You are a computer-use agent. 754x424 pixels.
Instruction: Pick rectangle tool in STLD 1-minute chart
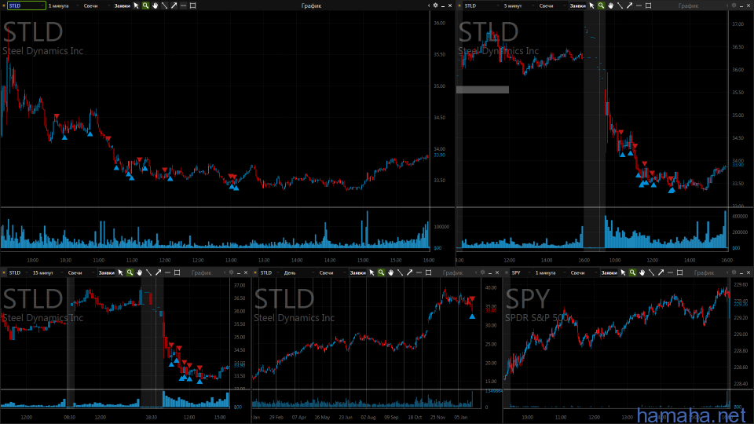click(193, 5)
